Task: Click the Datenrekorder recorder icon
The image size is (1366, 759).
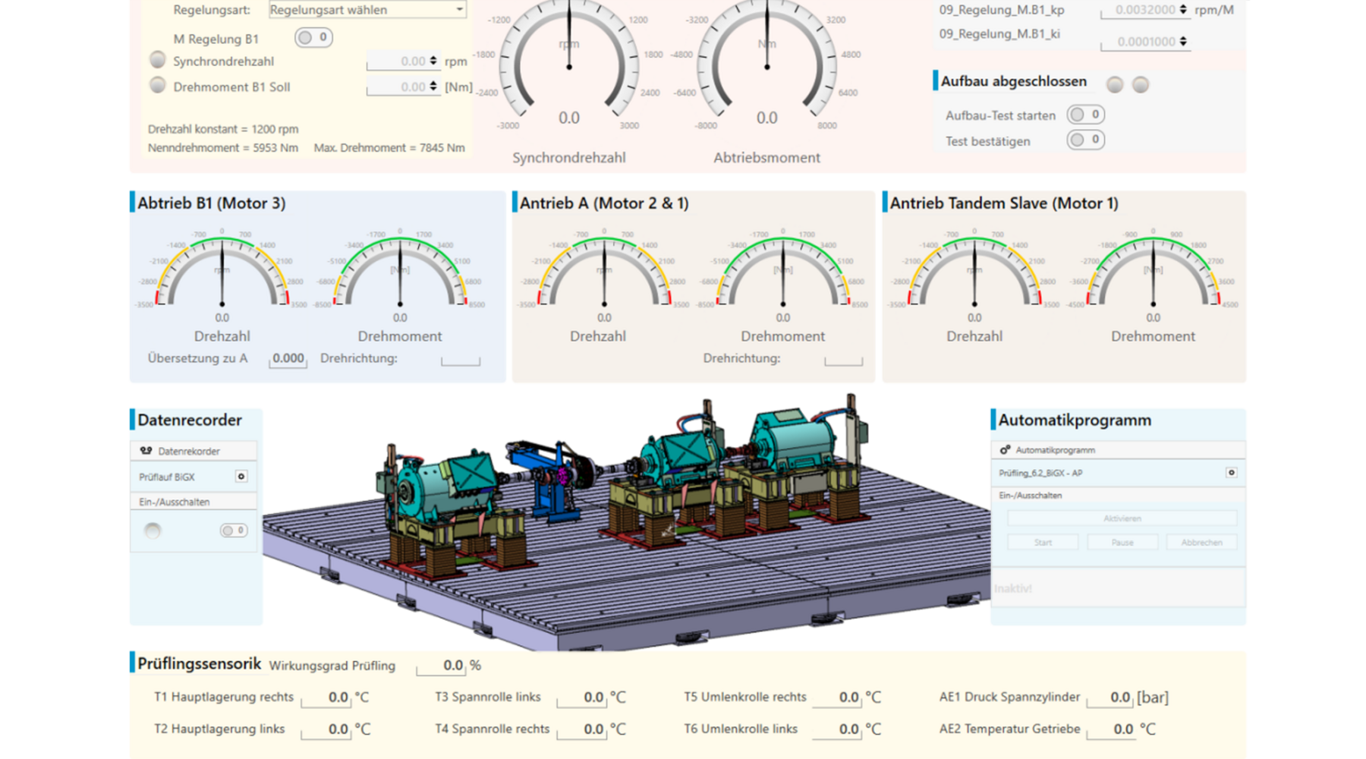Action: coord(144,450)
